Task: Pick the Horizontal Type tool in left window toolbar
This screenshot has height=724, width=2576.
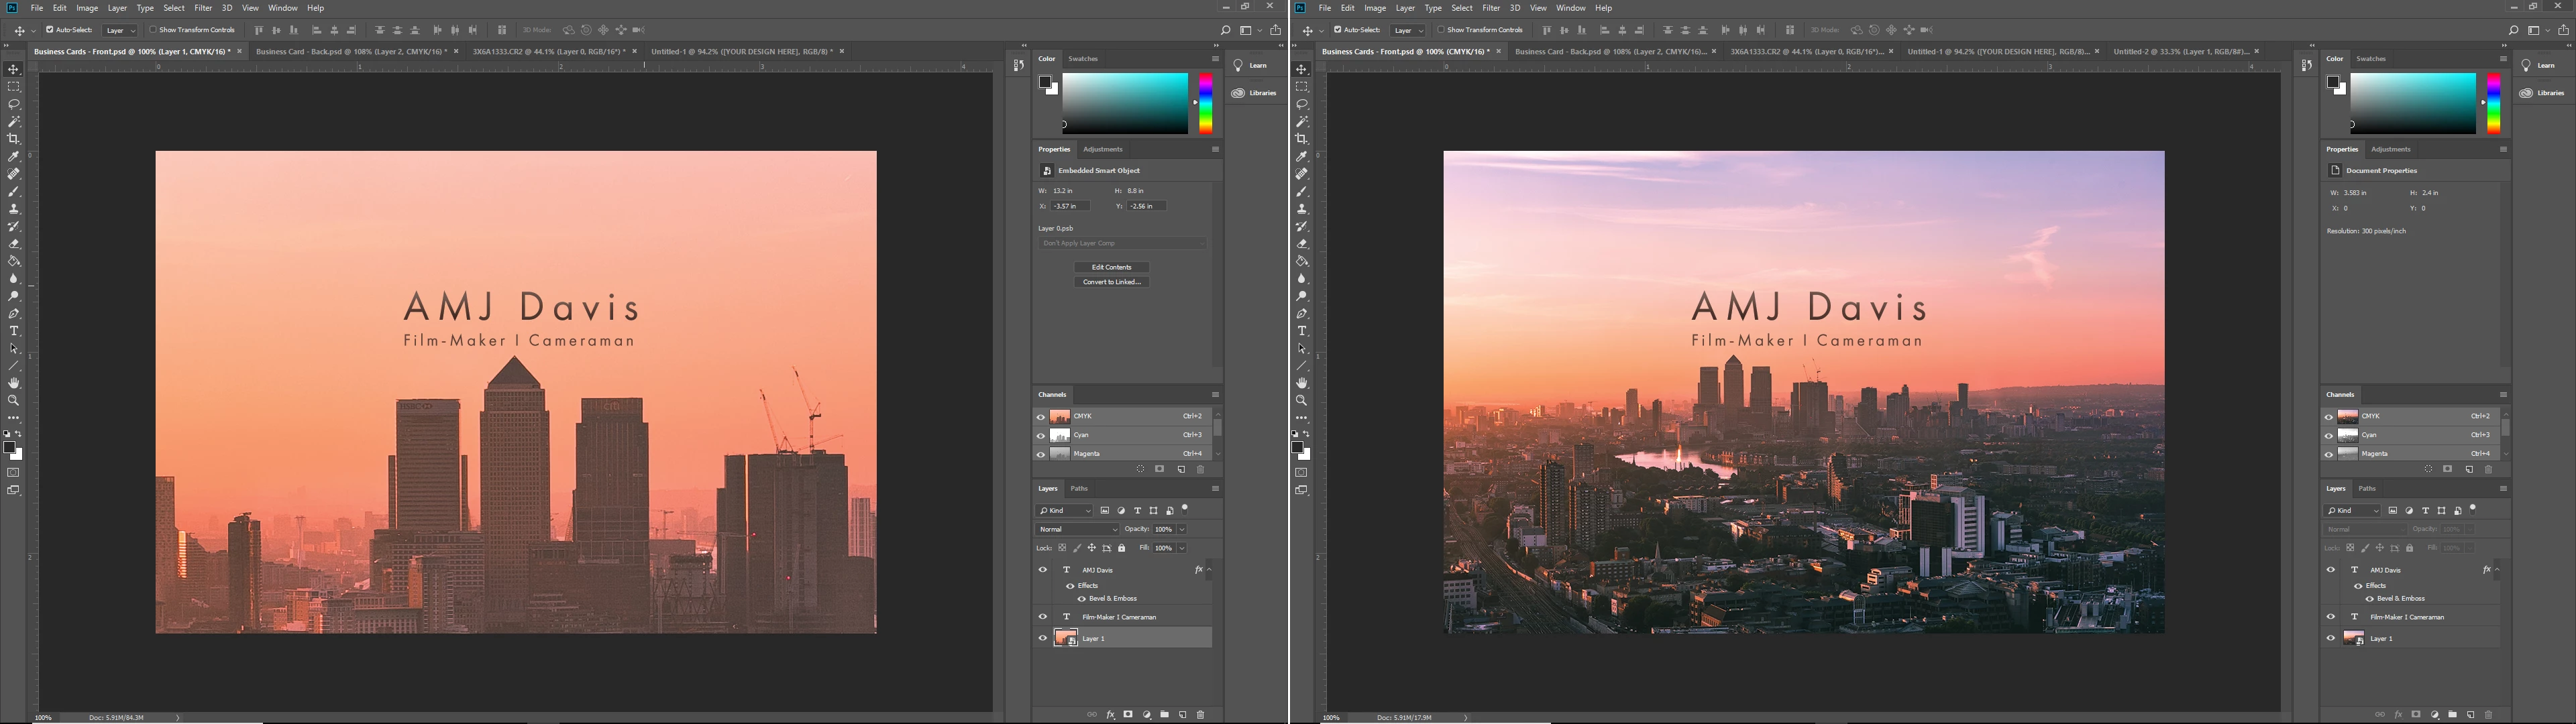Action: click(x=14, y=331)
